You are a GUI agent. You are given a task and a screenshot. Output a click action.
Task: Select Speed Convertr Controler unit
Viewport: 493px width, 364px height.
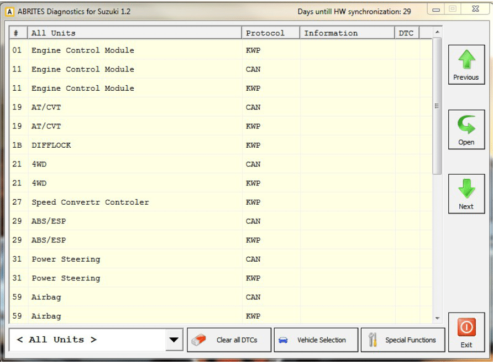tap(133, 202)
